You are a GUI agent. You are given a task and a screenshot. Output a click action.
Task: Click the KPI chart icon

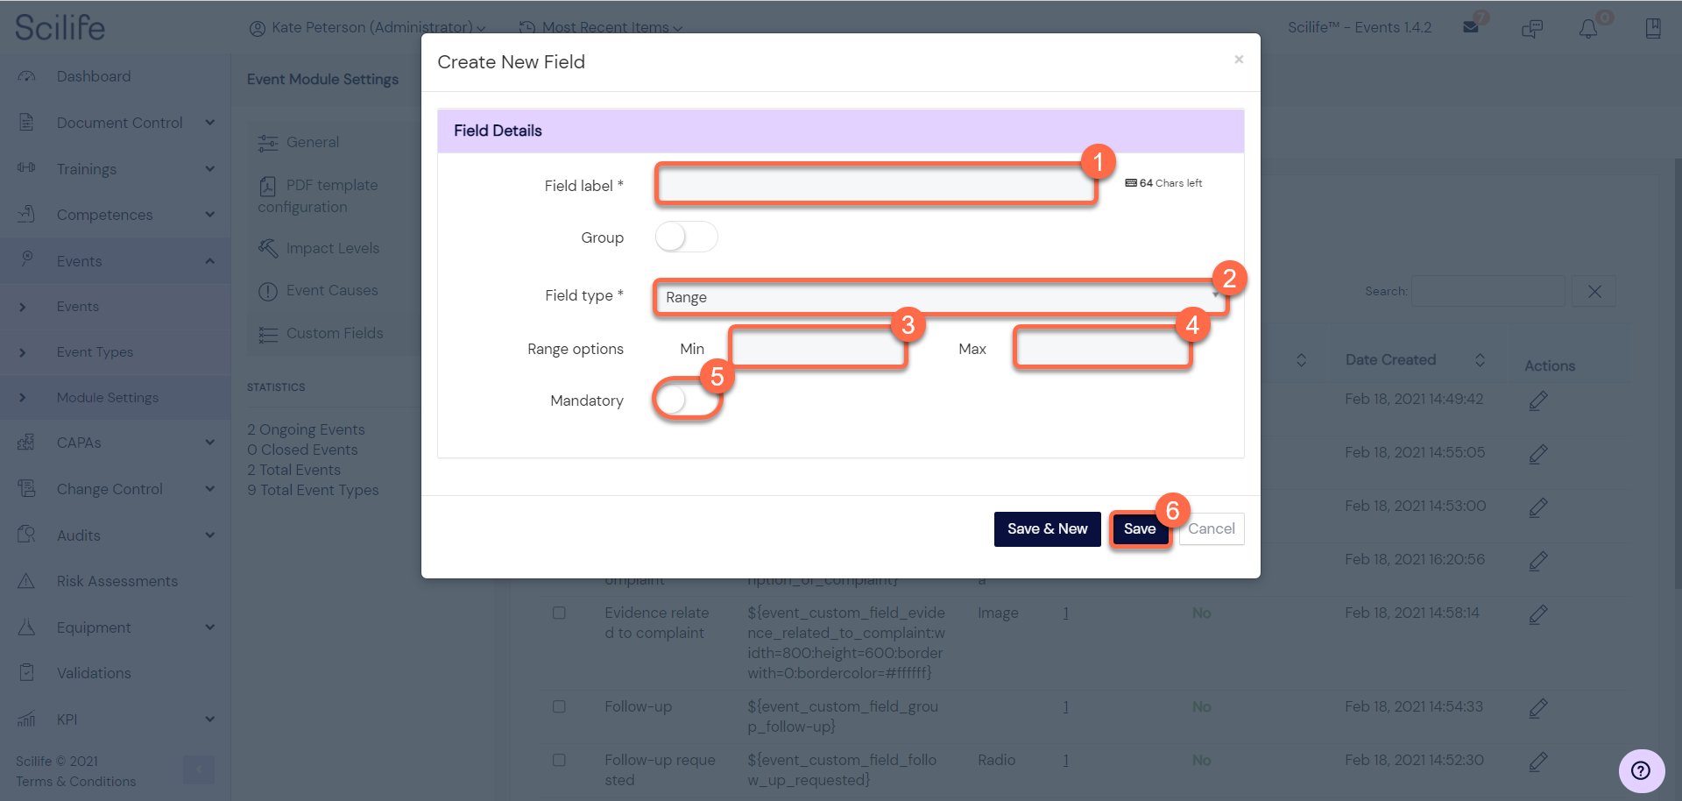[x=27, y=719]
